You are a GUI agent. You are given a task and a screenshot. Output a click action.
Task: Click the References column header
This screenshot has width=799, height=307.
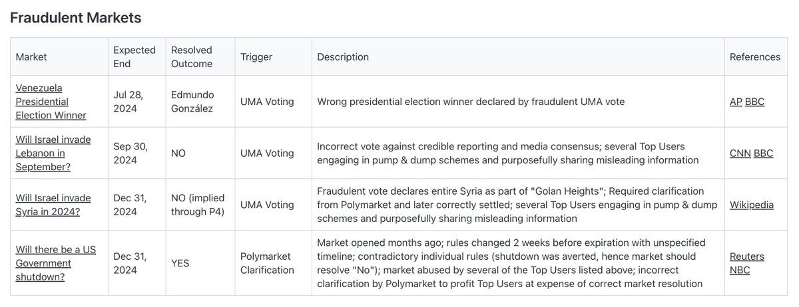(x=755, y=56)
